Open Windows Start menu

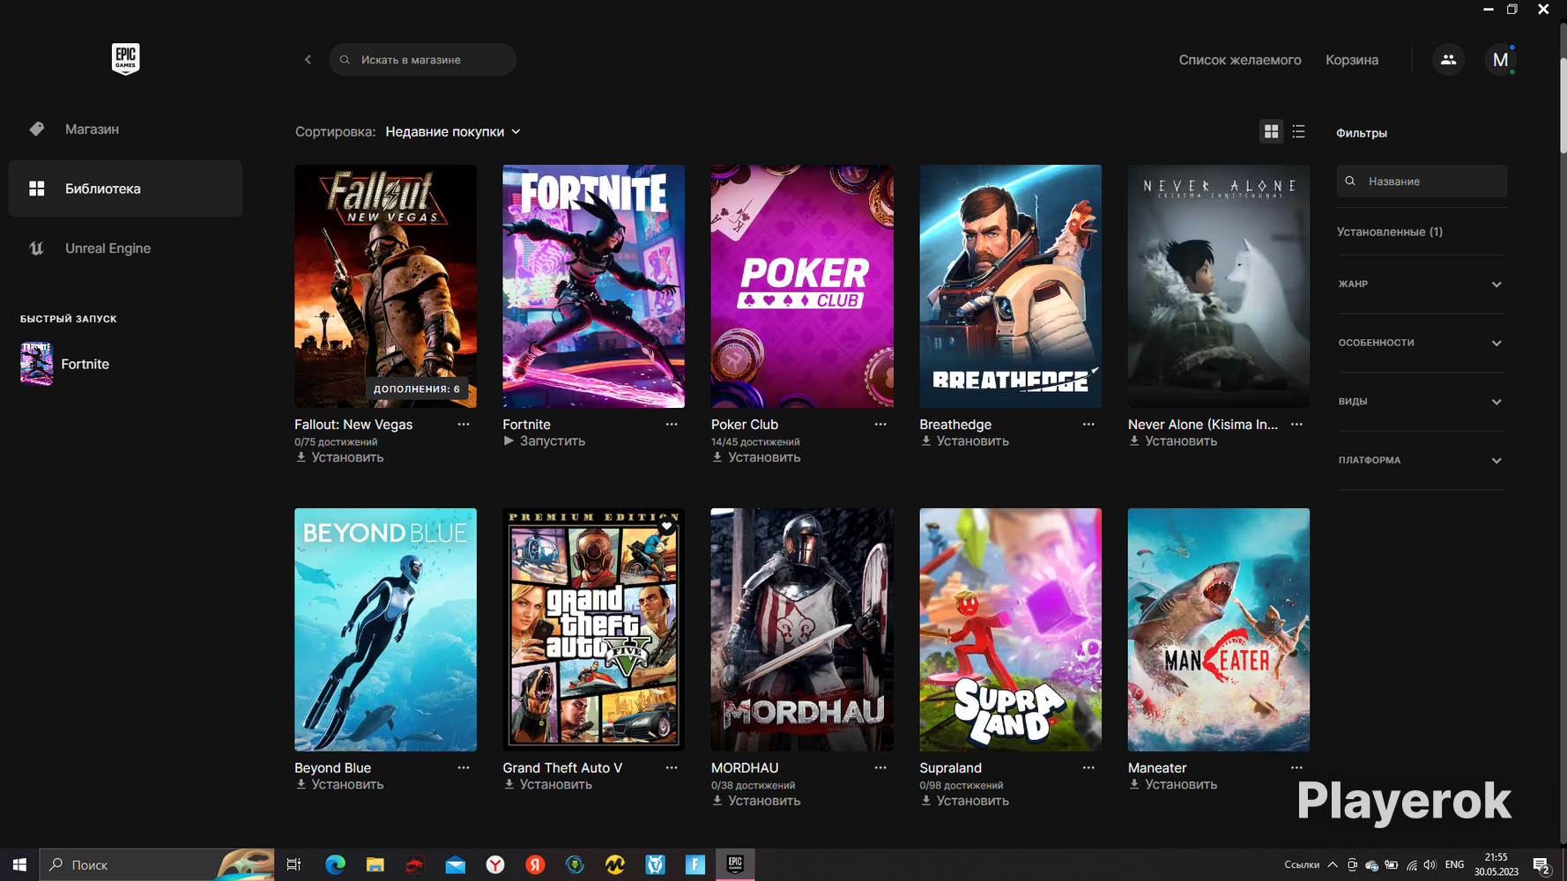click(x=19, y=865)
